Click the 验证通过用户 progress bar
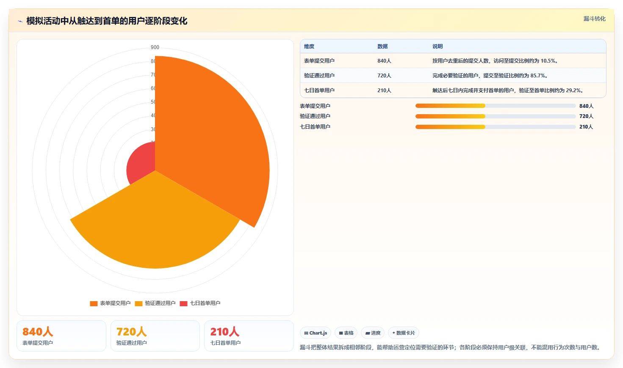 tap(496, 116)
